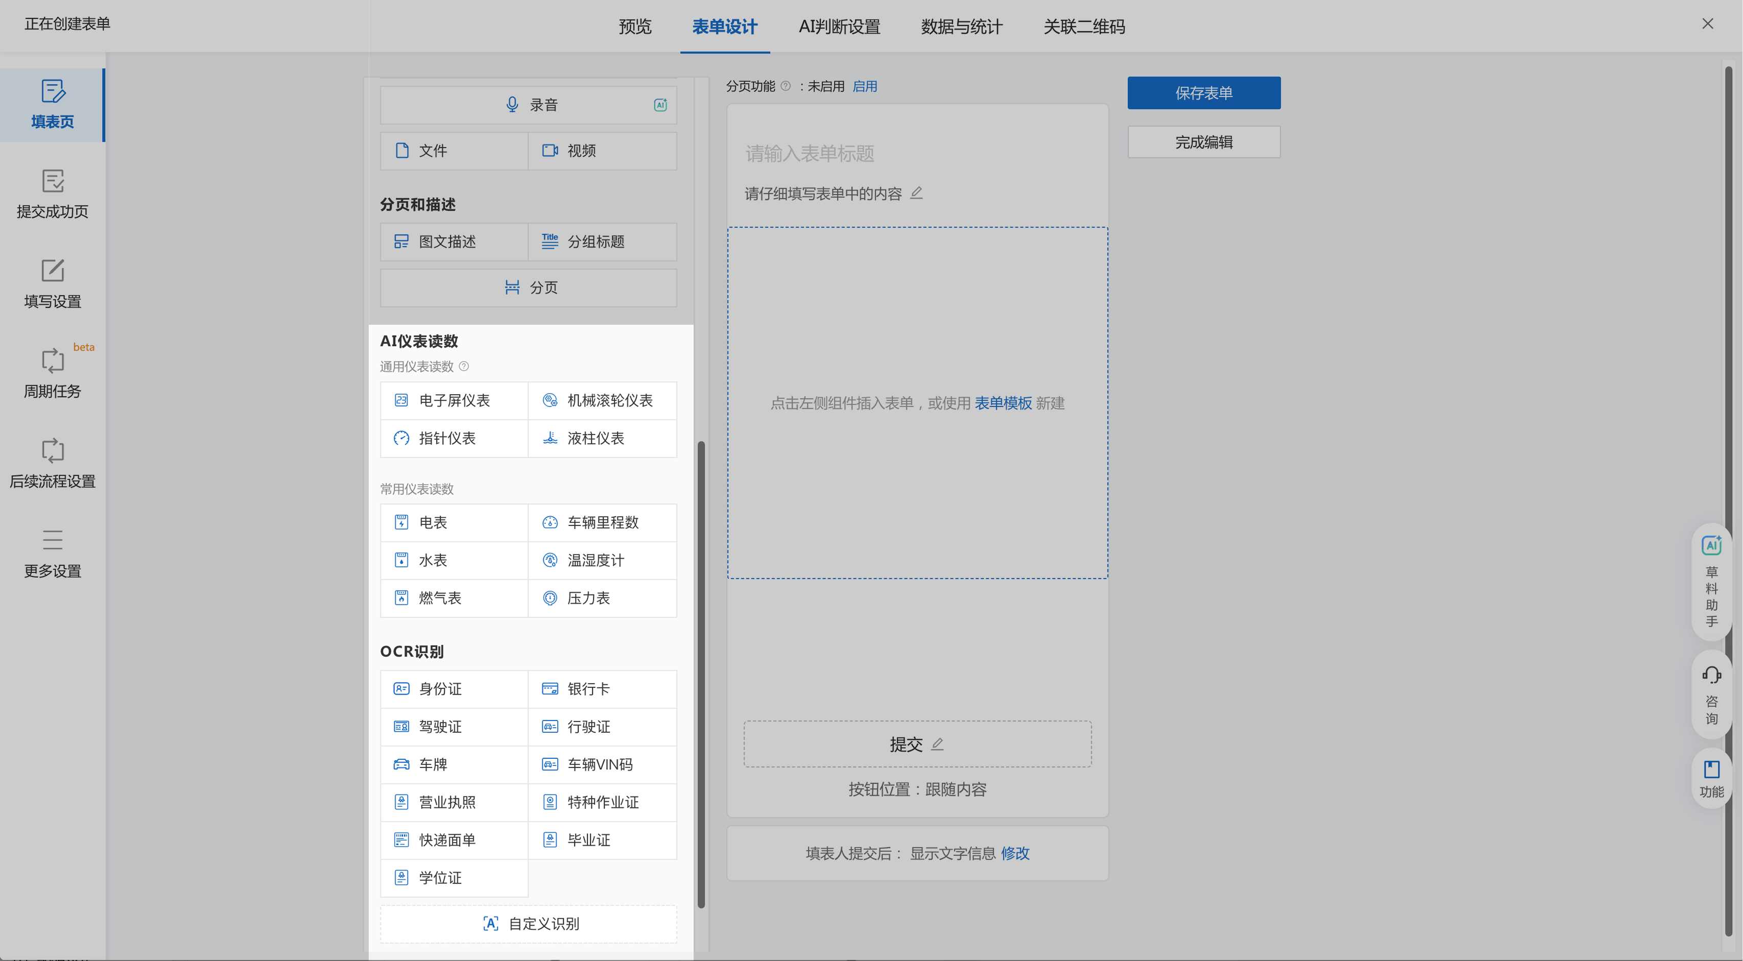Click the component panel vertical scrollbar

[701, 674]
